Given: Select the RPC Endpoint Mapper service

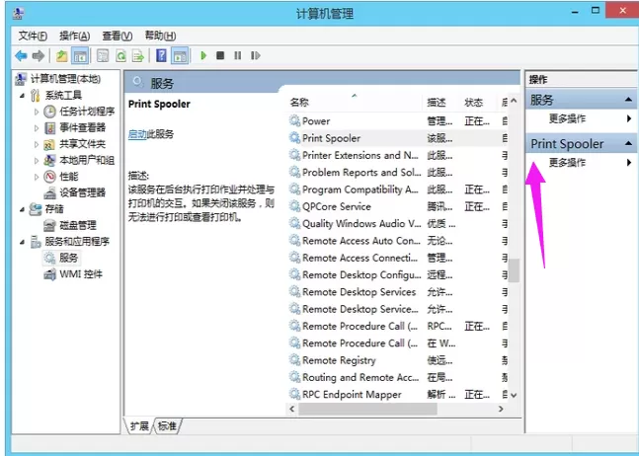Looking at the screenshot, I should click(397, 395).
